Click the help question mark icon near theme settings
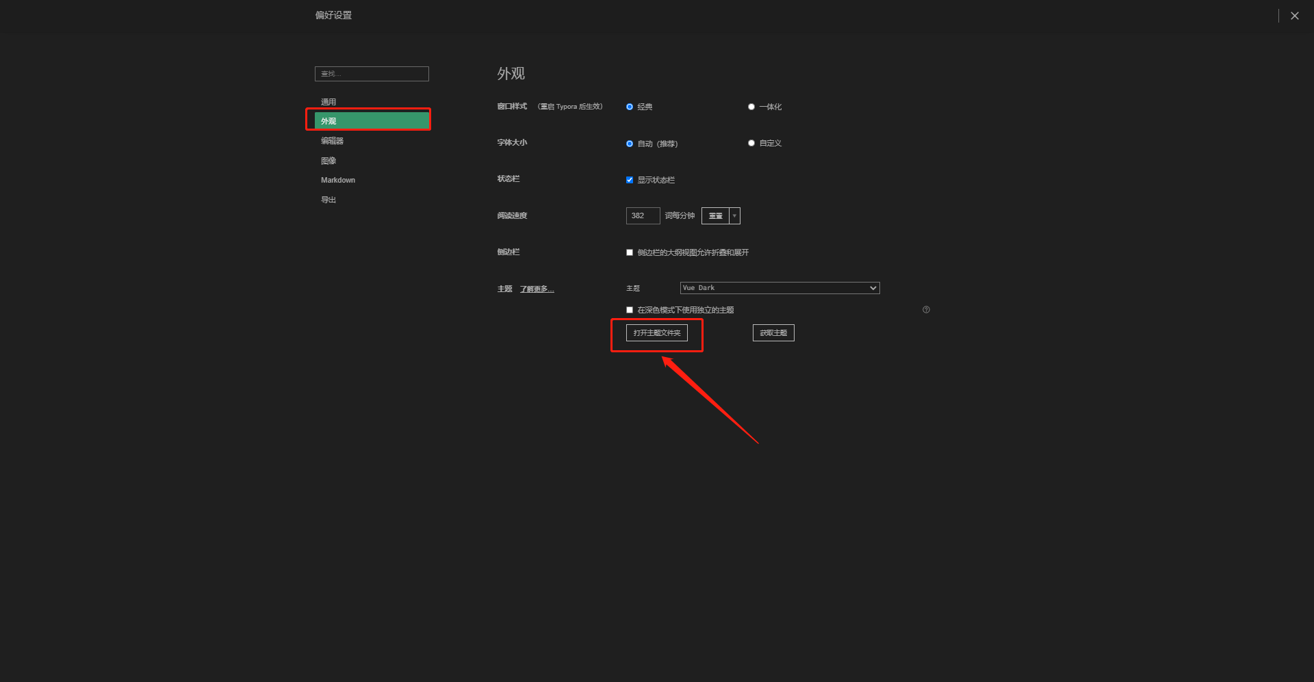Image resolution: width=1314 pixels, height=682 pixels. 926,309
